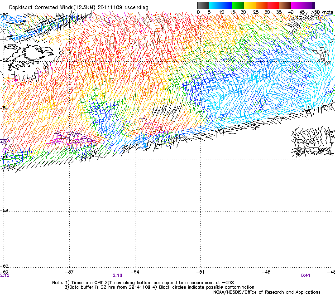
Task: Click the Rapidscat Corrected Winds title text
Action: (x=79, y=8)
